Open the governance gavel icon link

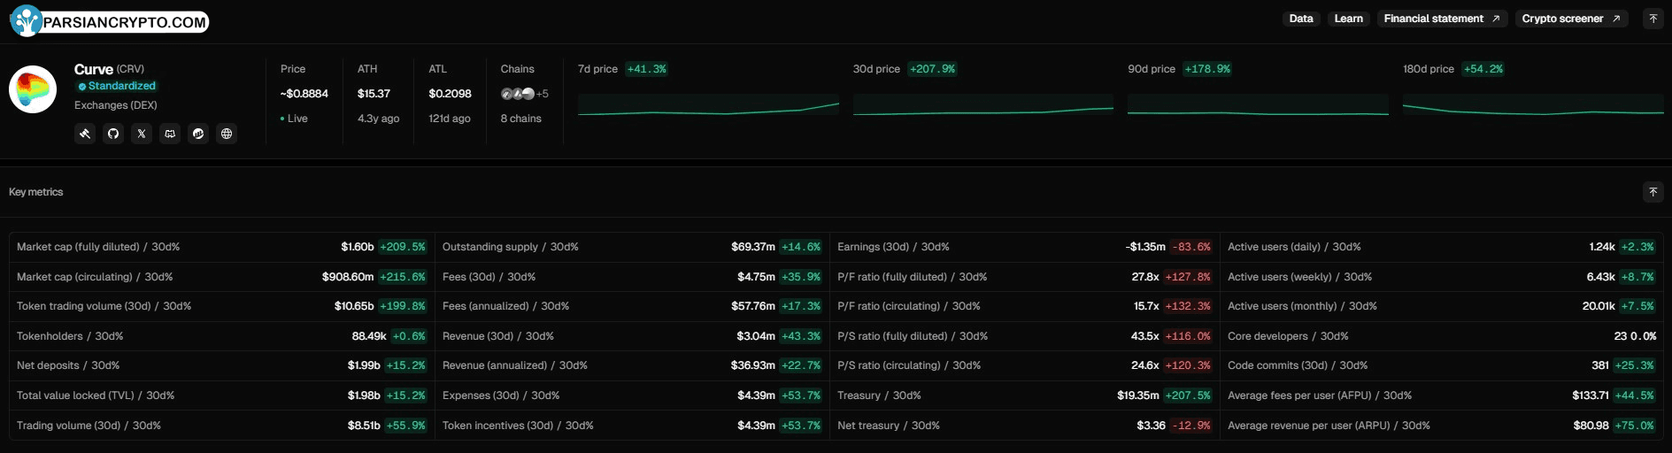point(85,134)
